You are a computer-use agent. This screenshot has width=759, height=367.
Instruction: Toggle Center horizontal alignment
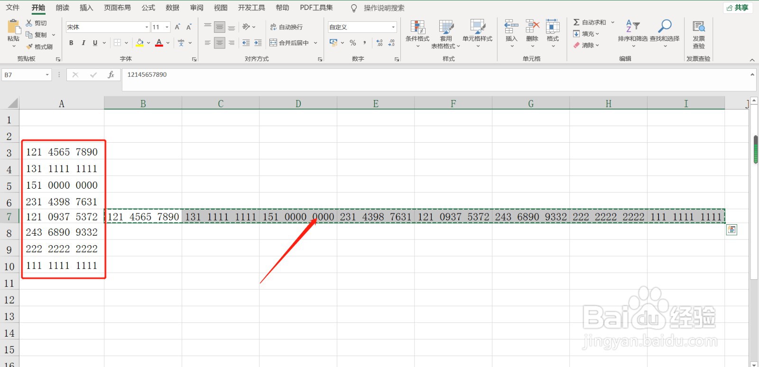(220, 43)
